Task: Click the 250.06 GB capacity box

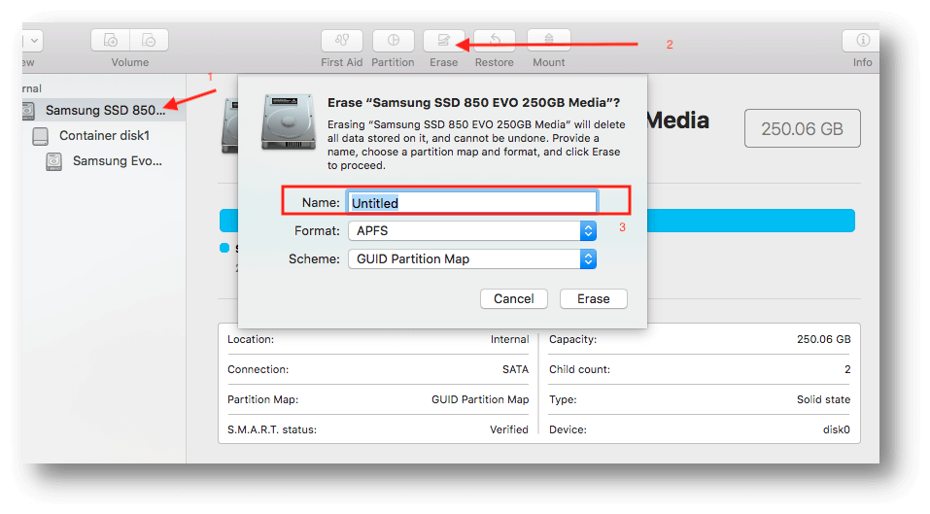Action: (802, 128)
